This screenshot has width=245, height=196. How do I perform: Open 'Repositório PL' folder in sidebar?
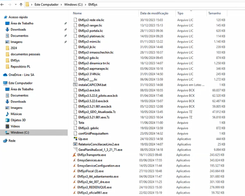[x=20, y=67]
